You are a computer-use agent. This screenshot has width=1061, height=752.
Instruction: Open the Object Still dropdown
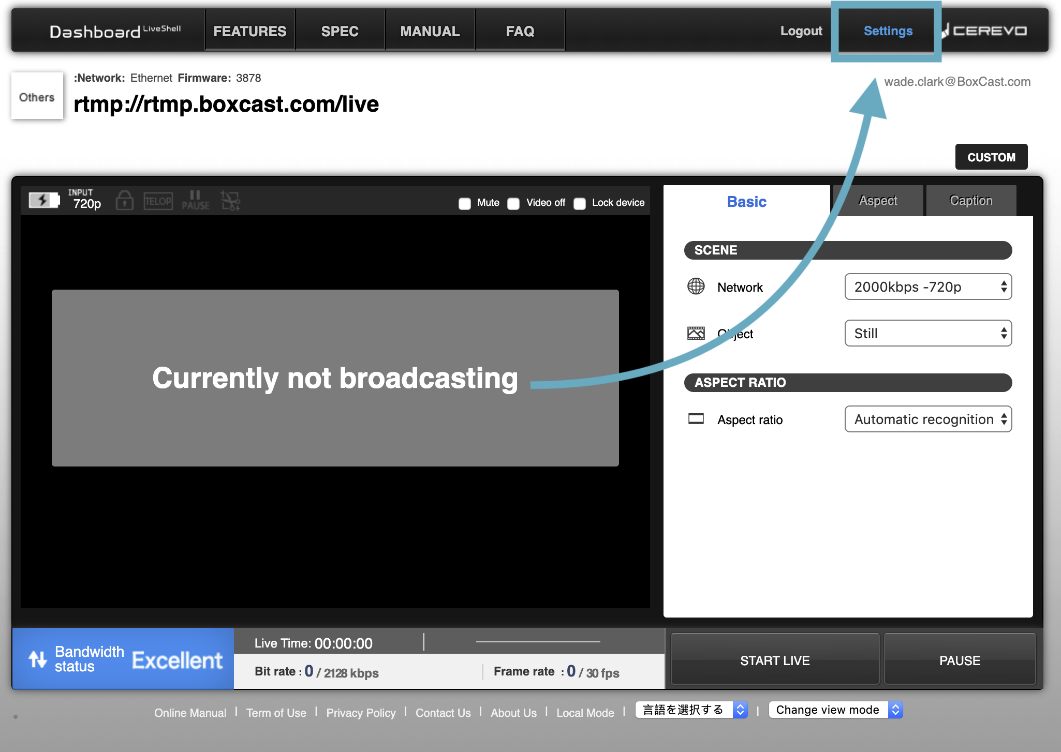click(927, 333)
